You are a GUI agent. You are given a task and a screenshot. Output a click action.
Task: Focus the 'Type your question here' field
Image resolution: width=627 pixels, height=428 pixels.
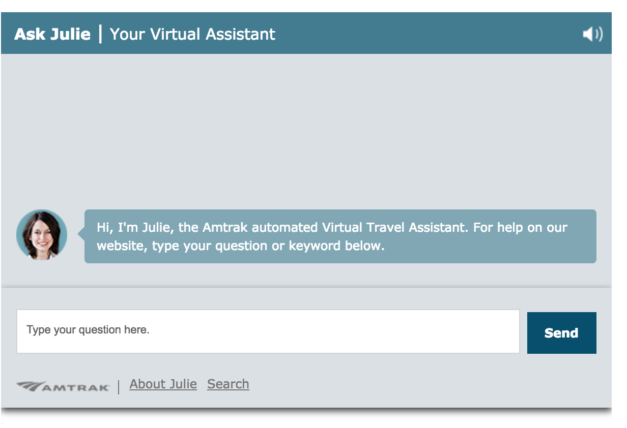pyautogui.click(x=268, y=331)
